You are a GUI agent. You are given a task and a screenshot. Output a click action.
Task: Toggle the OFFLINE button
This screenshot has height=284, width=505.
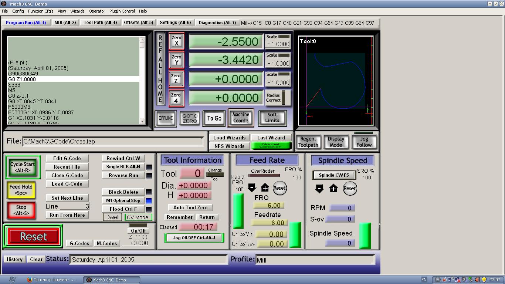click(166, 118)
